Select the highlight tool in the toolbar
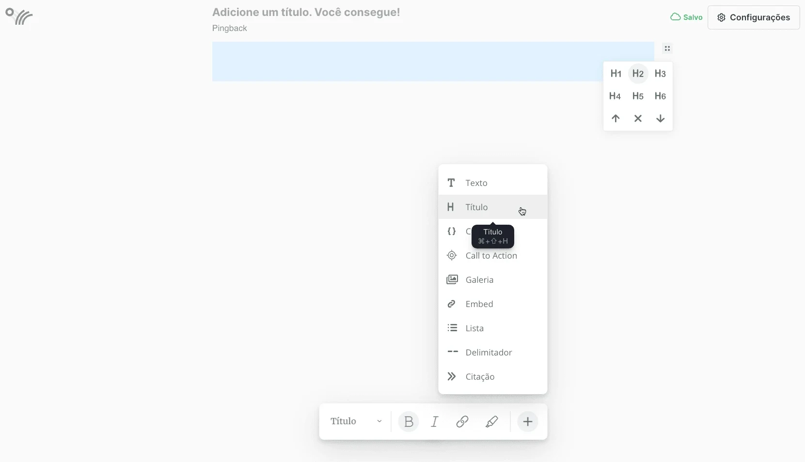 (x=492, y=421)
